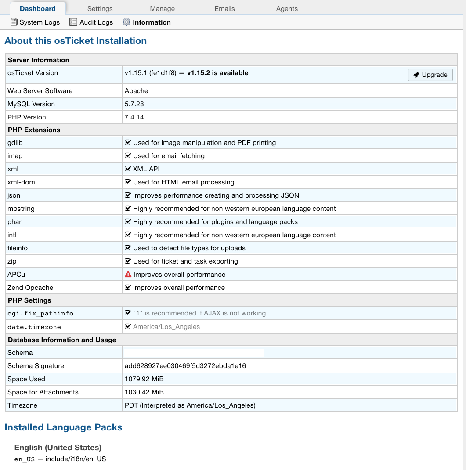Click the xml-dom check mark icon
The image size is (466, 470).
(x=128, y=182)
